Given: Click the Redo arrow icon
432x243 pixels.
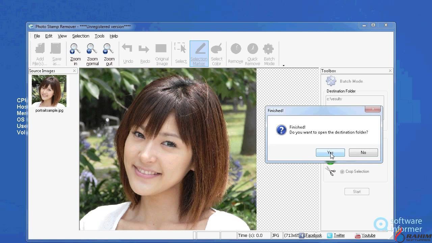Looking at the screenshot, I should click(x=144, y=49).
